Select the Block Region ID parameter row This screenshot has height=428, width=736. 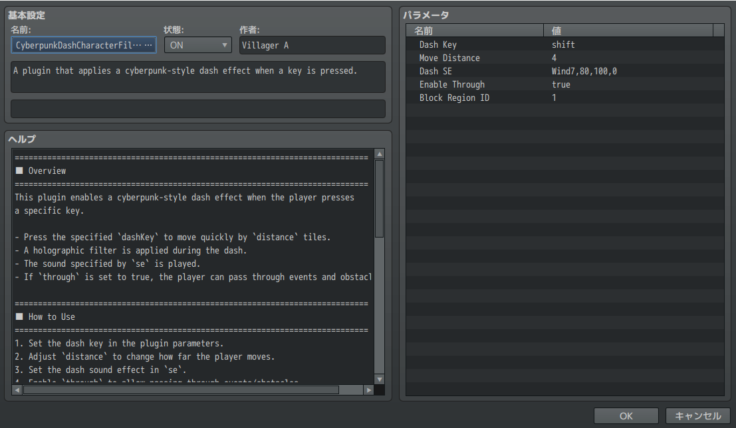click(x=564, y=98)
